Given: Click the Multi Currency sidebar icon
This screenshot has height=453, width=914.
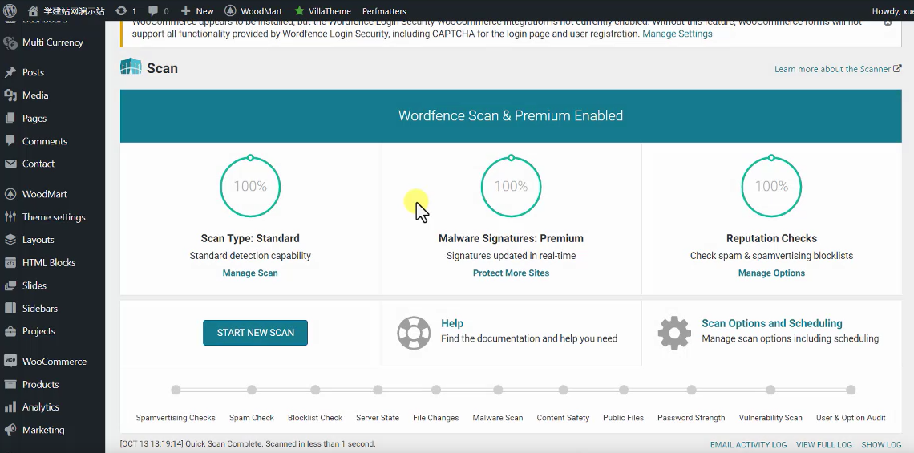Looking at the screenshot, I should click(x=10, y=42).
